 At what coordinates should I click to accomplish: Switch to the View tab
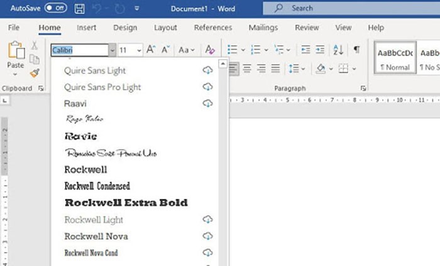pos(343,28)
